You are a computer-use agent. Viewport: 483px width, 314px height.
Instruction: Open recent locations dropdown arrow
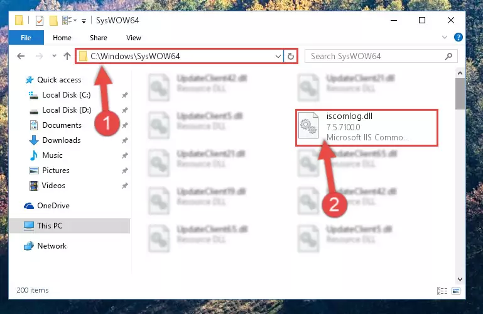click(x=54, y=56)
